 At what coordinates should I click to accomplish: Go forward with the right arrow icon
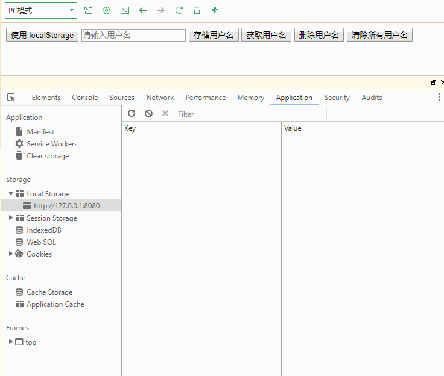[160, 10]
